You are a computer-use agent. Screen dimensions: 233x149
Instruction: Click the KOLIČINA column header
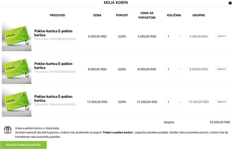[174, 15]
